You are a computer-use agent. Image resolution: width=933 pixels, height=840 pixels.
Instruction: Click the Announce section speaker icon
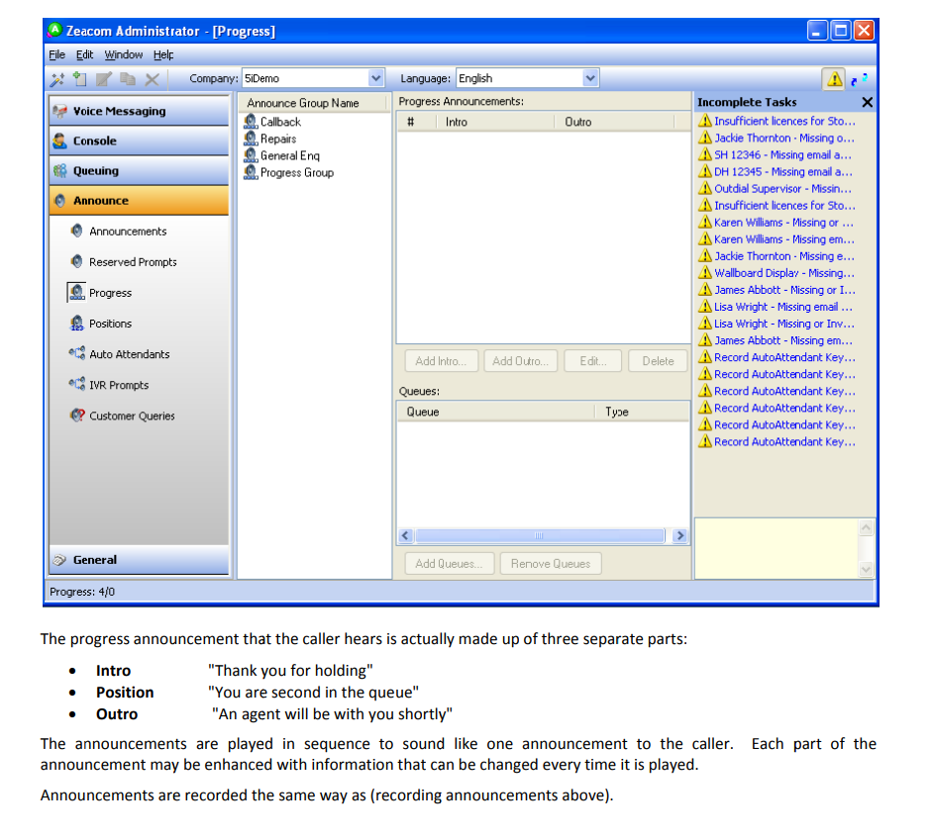tap(60, 201)
